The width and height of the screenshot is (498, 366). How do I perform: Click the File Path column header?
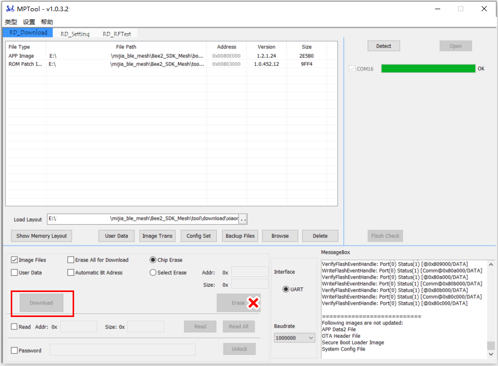tap(126, 47)
